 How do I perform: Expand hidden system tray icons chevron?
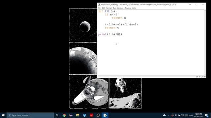tap(169, 115)
